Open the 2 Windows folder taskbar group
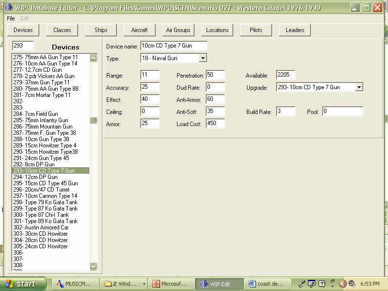The image size is (388, 291). pyautogui.click(x=124, y=284)
